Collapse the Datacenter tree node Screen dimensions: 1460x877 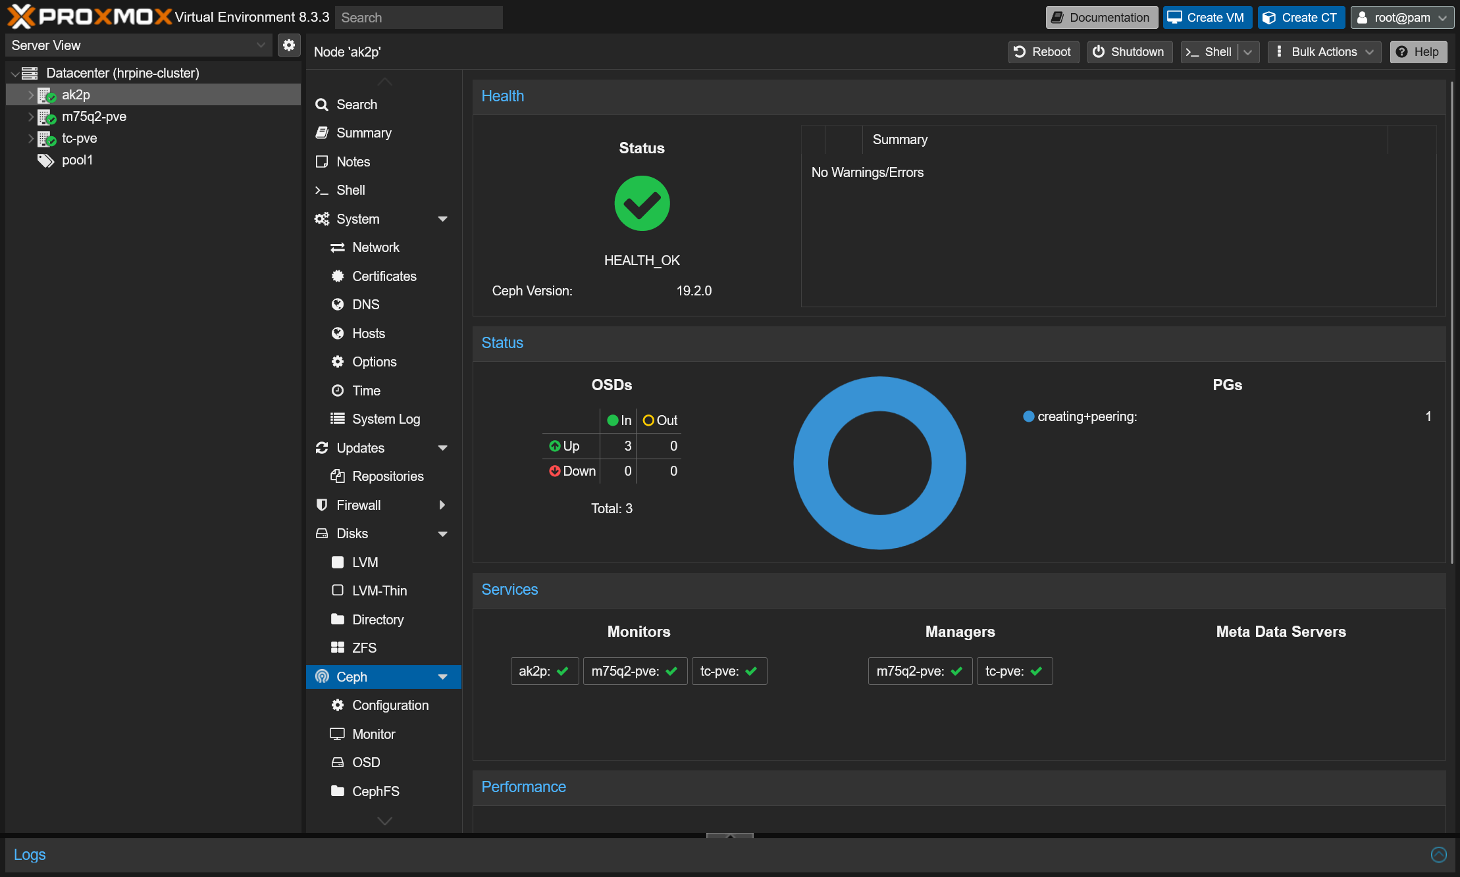pos(14,74)
